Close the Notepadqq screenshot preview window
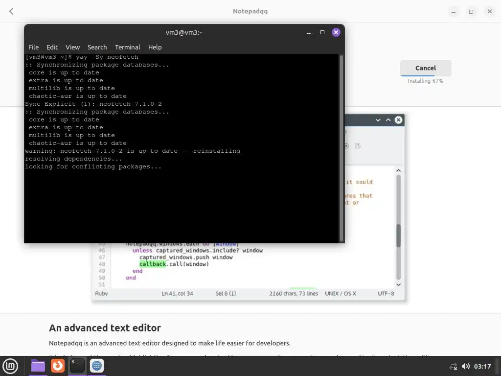 [398, 120]
